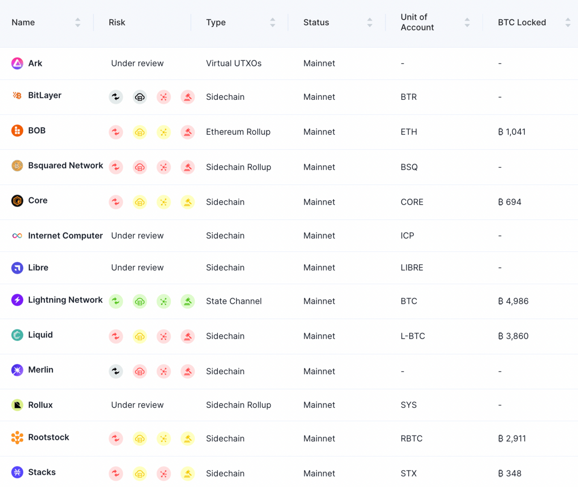Click the 'State Channel' type cell
The image size is (578, 487).
pyautogui.click(x=234, y=301)
